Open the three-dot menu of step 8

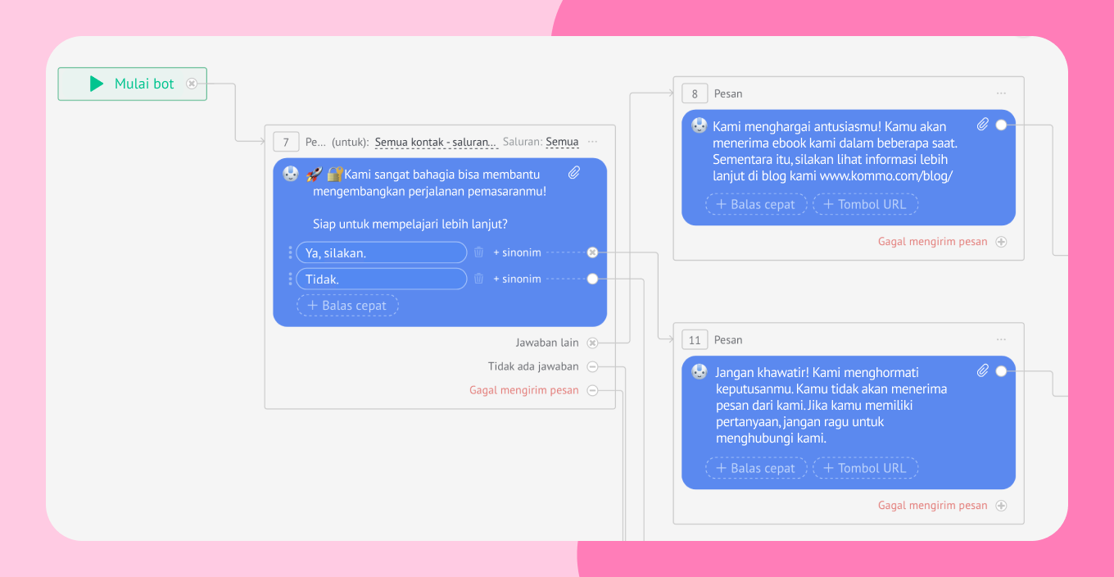coord(1001,93)
